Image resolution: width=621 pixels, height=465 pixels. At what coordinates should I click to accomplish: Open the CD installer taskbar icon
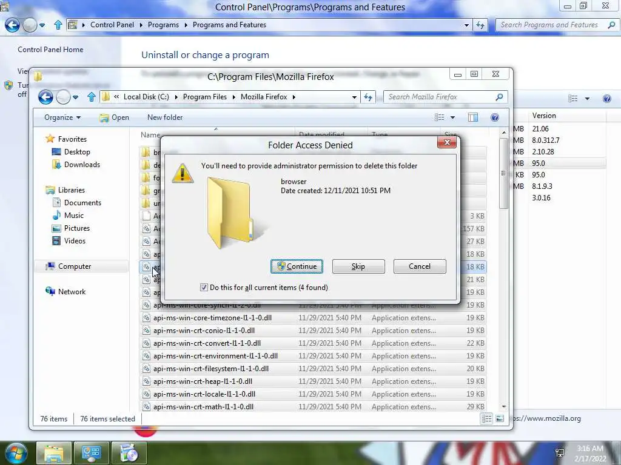(x=129, y=453)
